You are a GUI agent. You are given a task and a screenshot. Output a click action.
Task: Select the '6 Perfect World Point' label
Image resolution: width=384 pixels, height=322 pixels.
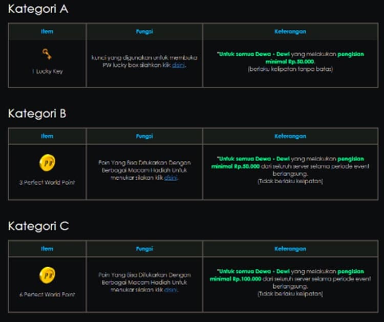[x=47, y=294]
